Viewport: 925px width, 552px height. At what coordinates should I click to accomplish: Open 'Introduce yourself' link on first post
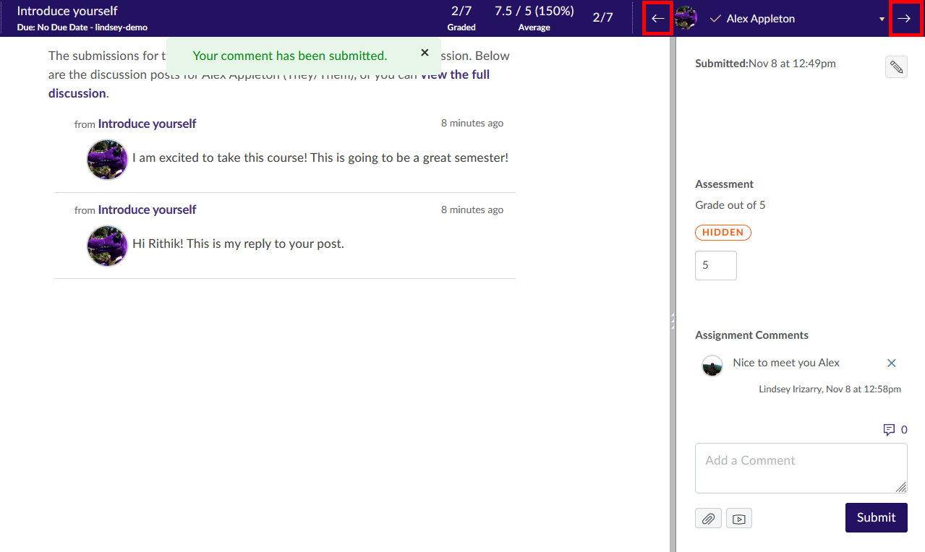[147, 124]
